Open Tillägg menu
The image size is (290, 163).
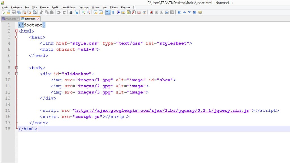click(114, 8)
